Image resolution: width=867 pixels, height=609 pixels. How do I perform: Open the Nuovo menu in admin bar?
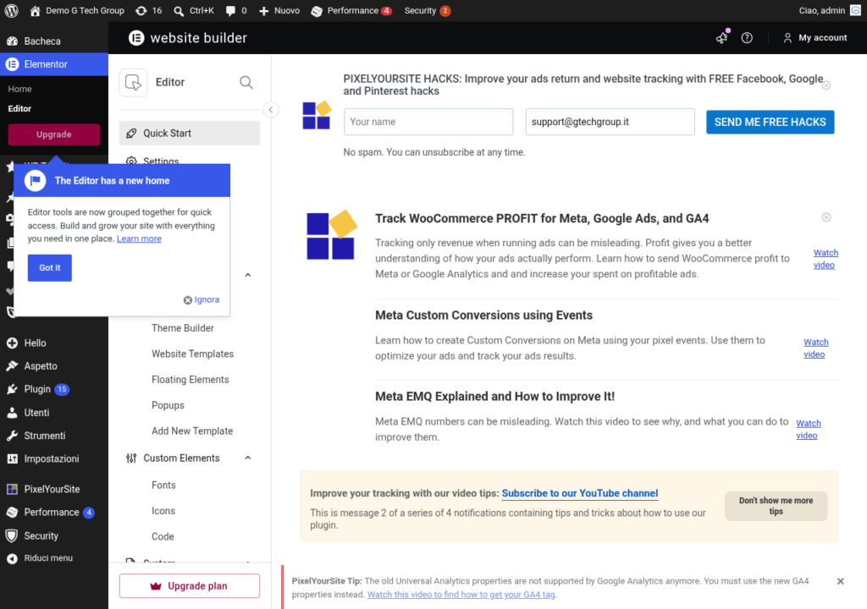pyautogui.click(x=279, y=10)
